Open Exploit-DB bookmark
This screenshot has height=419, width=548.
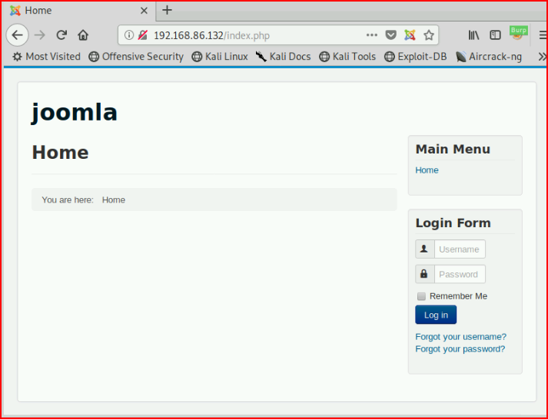415,57
